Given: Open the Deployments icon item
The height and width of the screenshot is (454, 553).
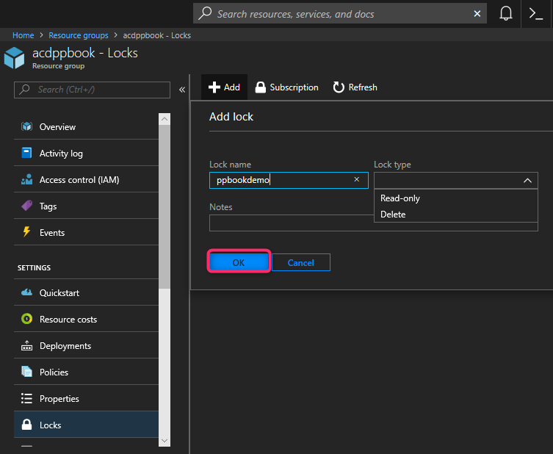Looking at the screenshot, I should (27, 346).
